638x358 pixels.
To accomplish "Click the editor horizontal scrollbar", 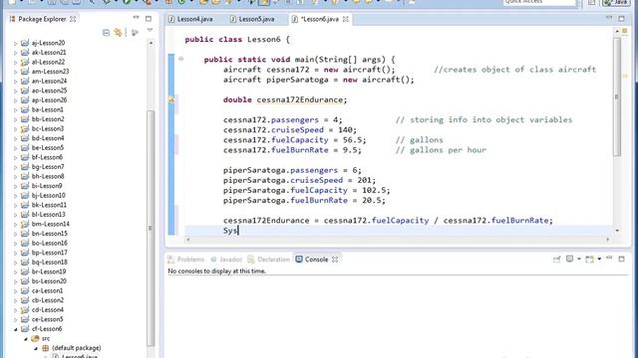I will (398, 240).
